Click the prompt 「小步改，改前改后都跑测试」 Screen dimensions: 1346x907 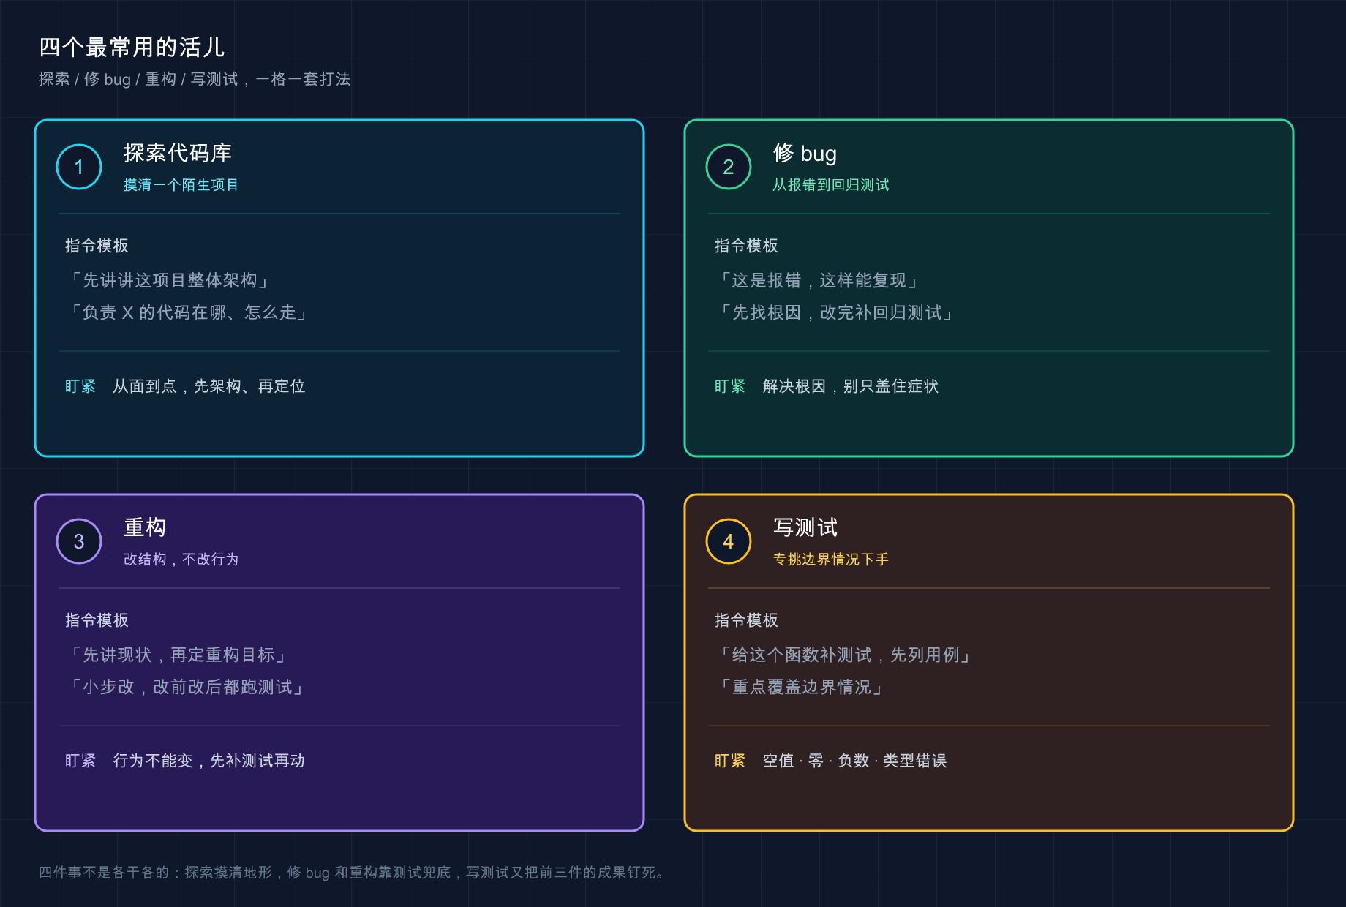click(187, 687)
